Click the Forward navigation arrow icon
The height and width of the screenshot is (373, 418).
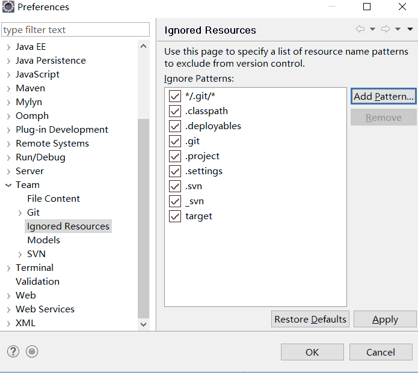pos(386,29)
